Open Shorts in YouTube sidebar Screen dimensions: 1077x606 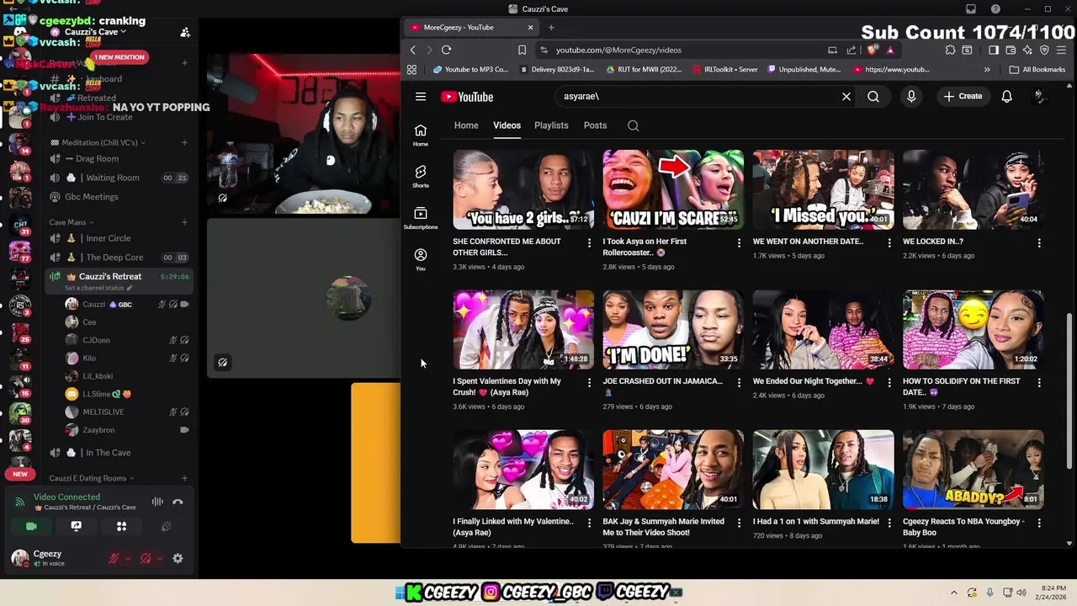(421, 176)
